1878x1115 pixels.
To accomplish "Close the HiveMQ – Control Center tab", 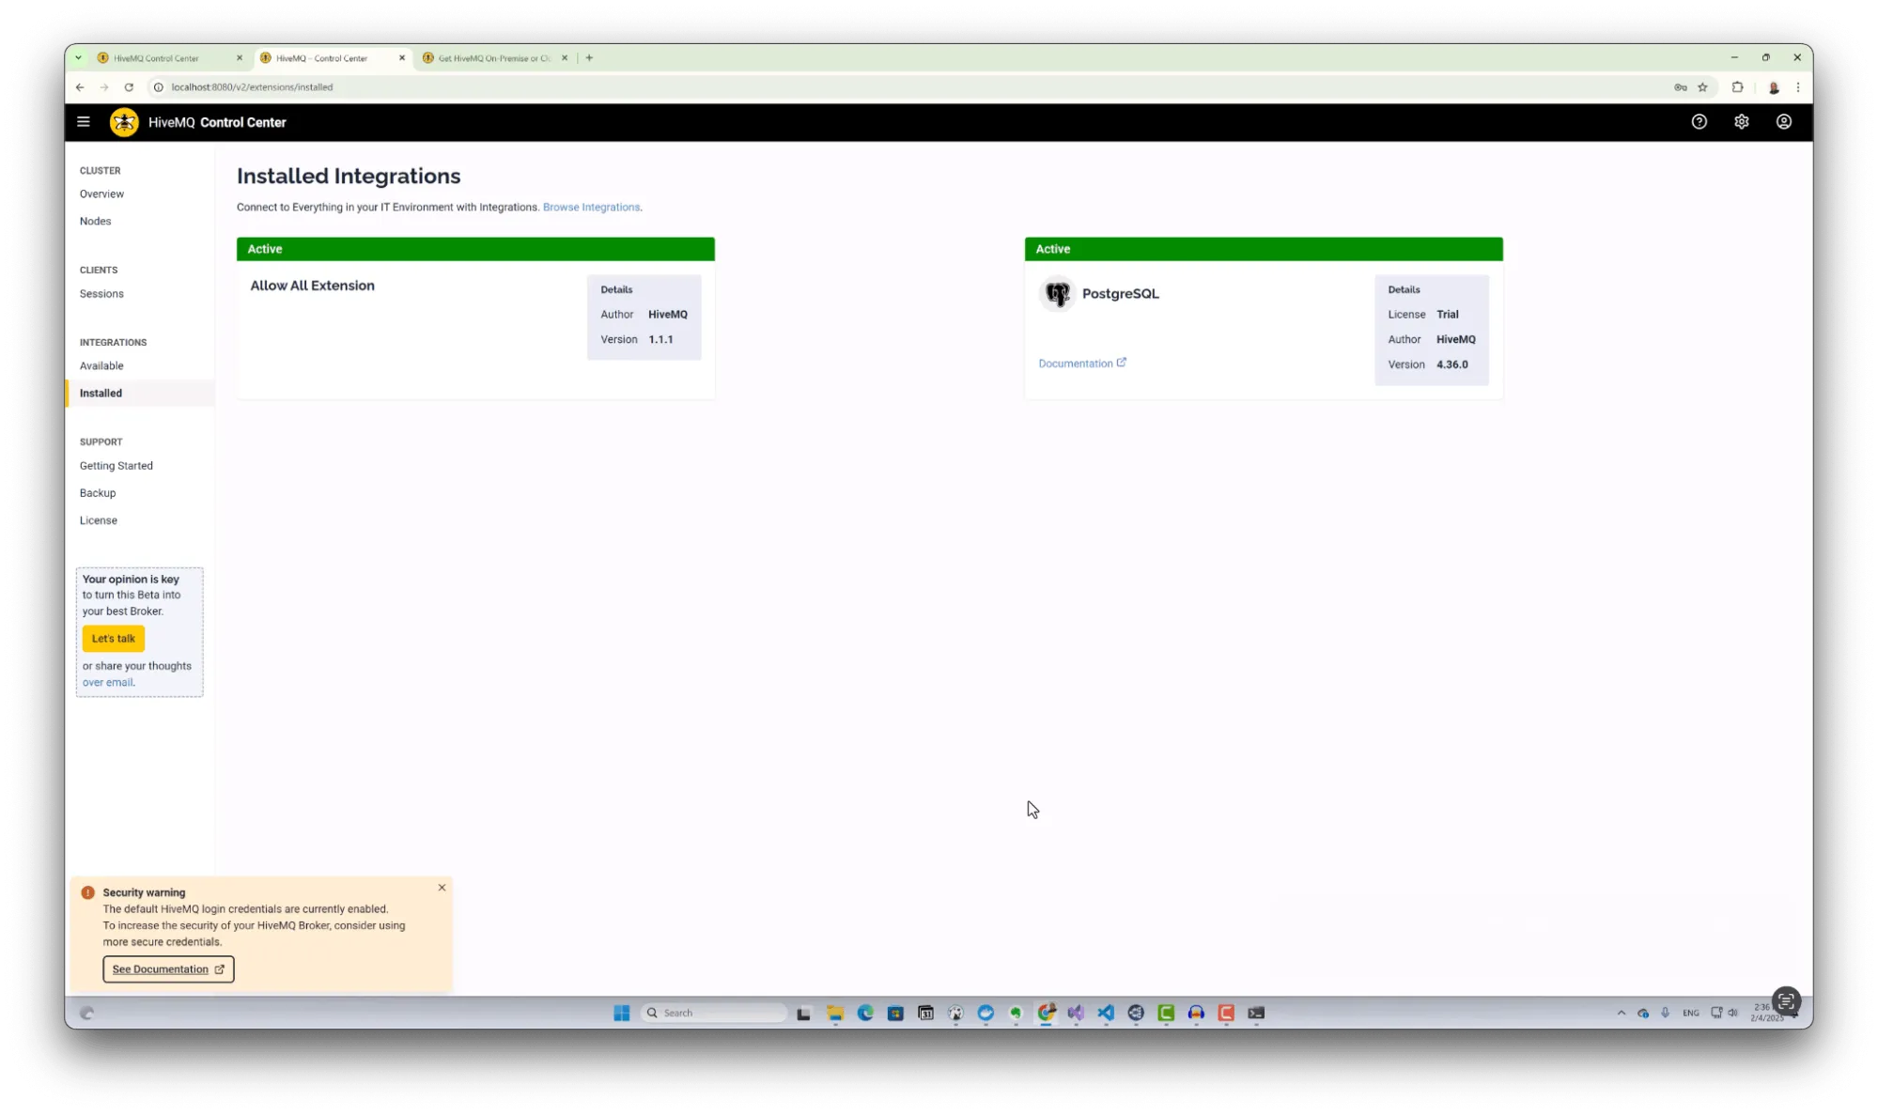I will [x=402, y=58].
